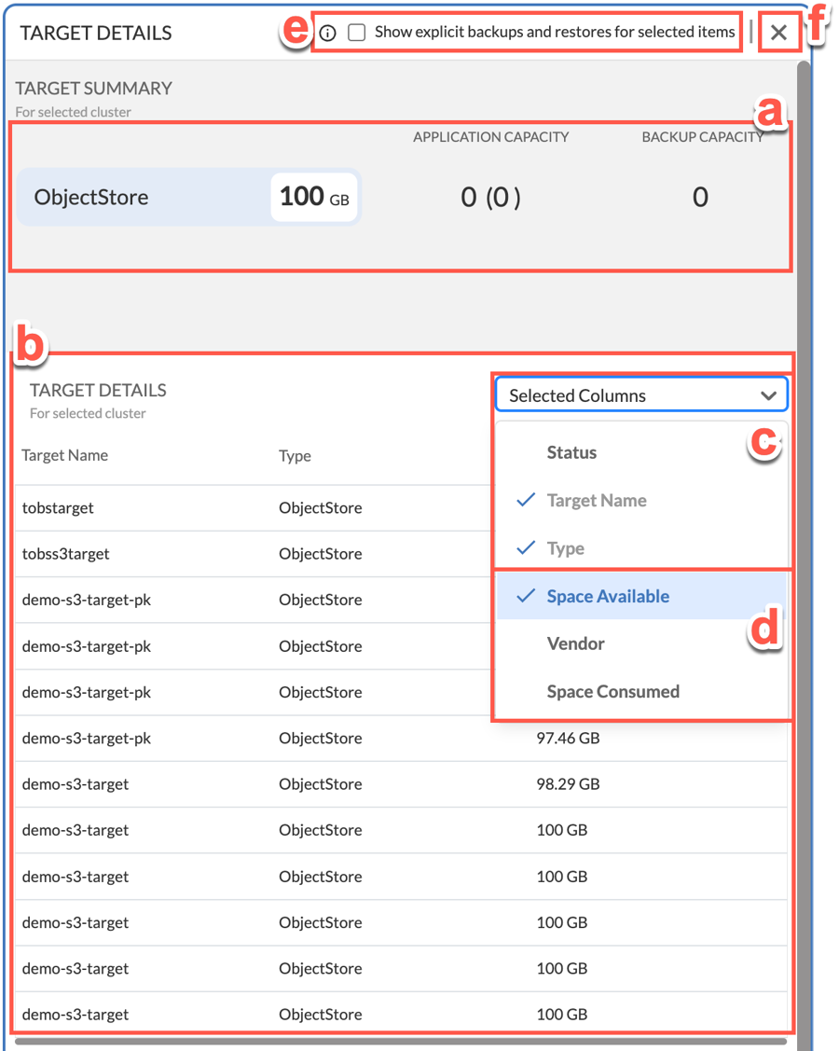Click the ObjectStore 100 GB summary card
The width and height of the screenshot is (839, 1051).
point(188,197)
